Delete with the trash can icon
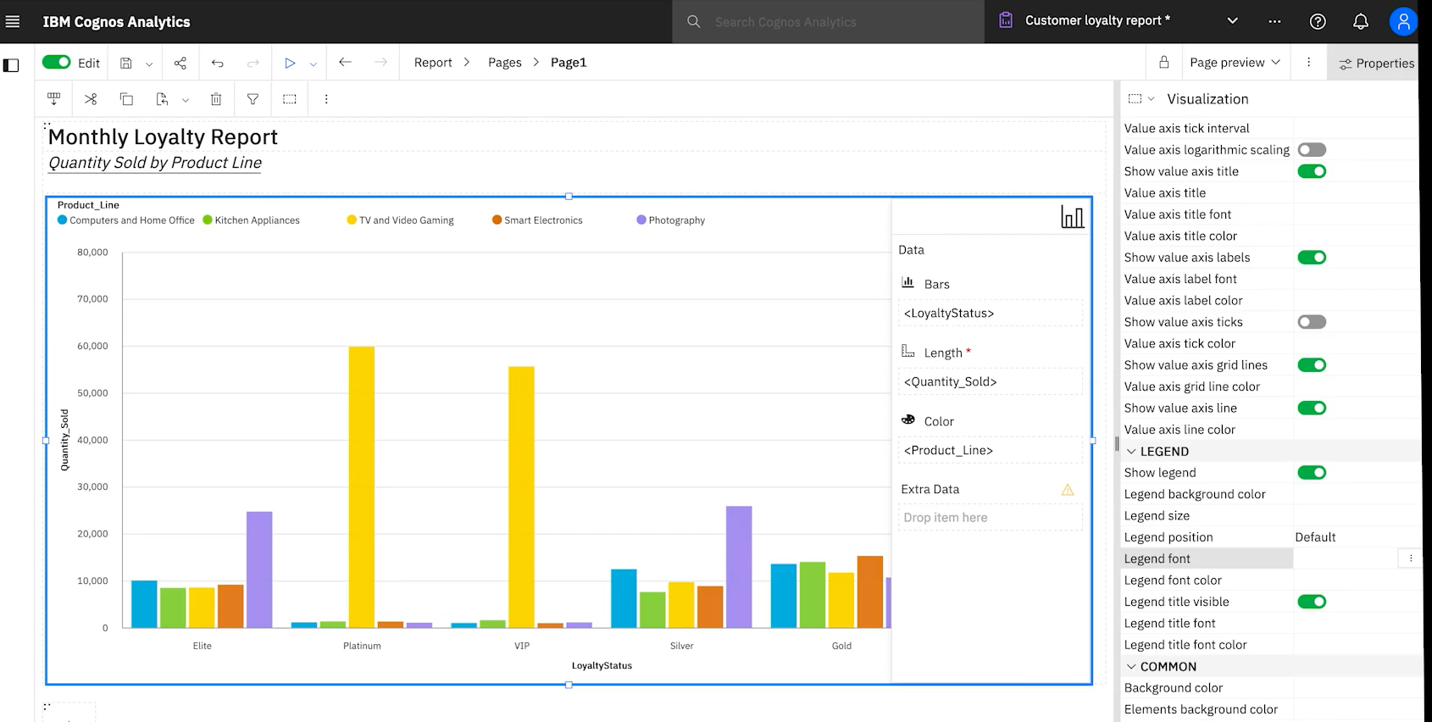This screenshot has height=722, width=1432. (x=216, y=99)
